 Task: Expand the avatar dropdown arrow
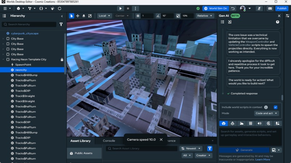pyautogui.click(x=249, y=9)
